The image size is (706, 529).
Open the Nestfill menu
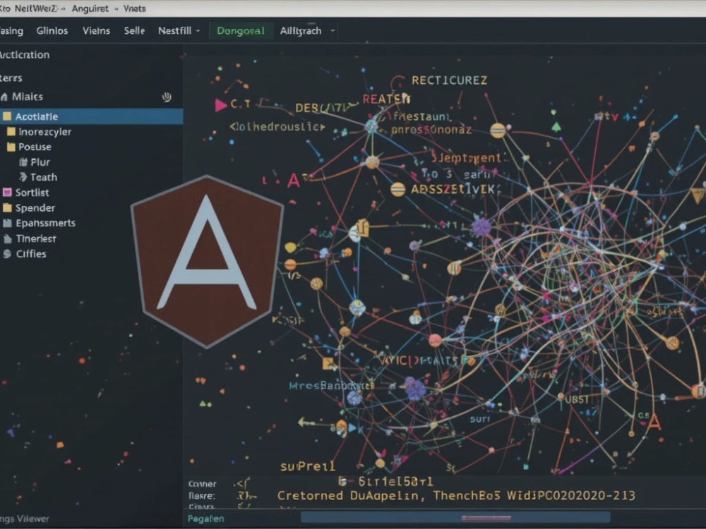click(x=174, y=30)
